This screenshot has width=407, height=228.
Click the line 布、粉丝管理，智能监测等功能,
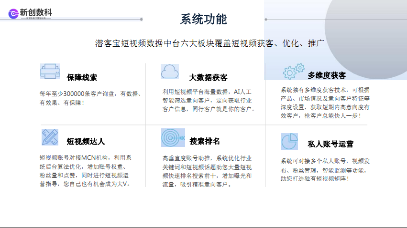323,171
